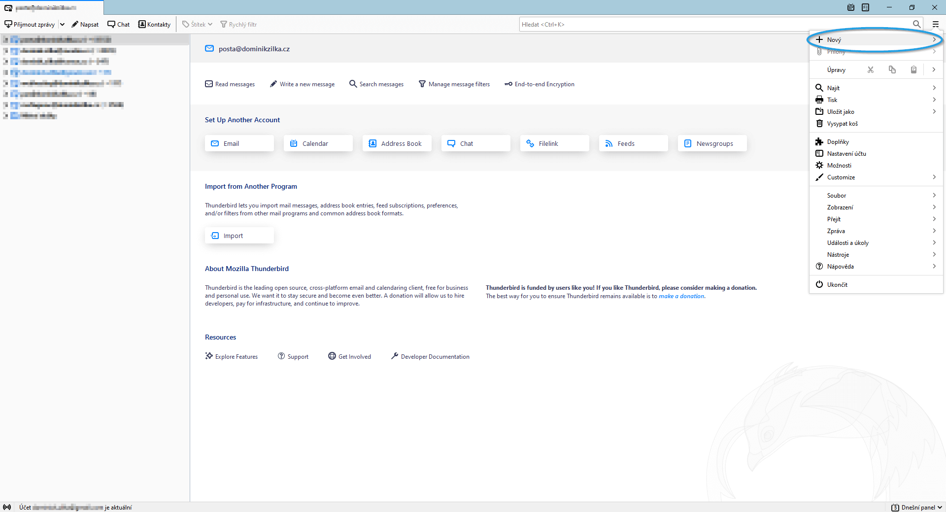Open the Nový submenu

pos(876,39)
